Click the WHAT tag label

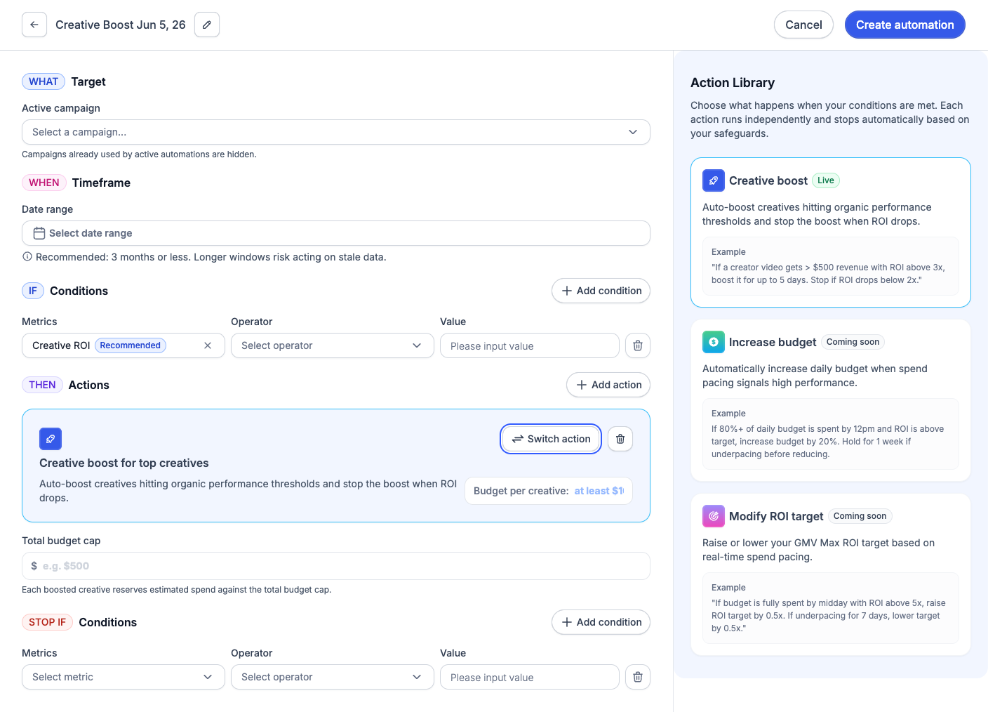click(44, 81)
